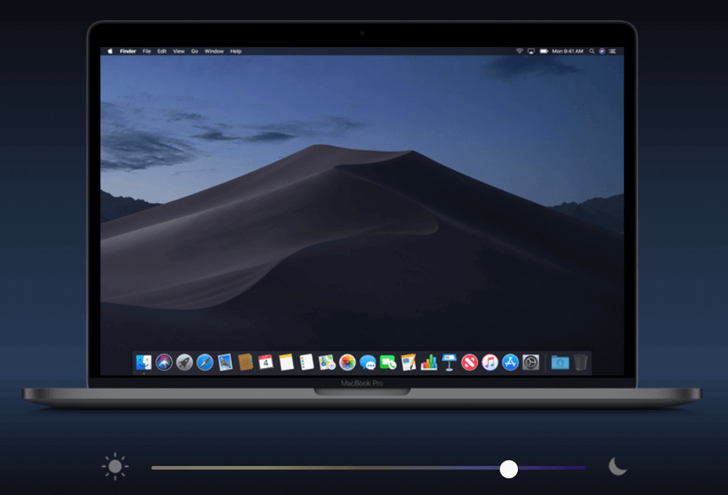Open Finder from the dock
Viewport: 728px width, 495px height.
pos(143,362)
